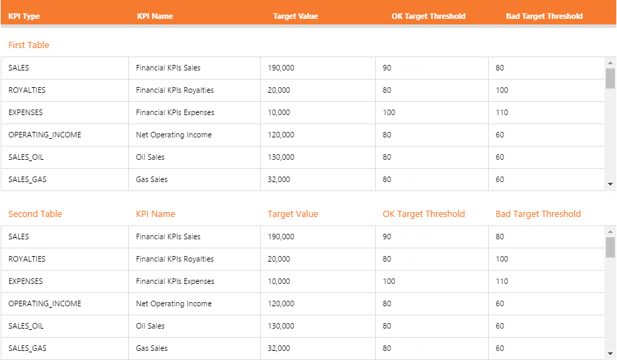Select SALES row in first table
This screenshot has height=360, width=617.
pos(19,68)
